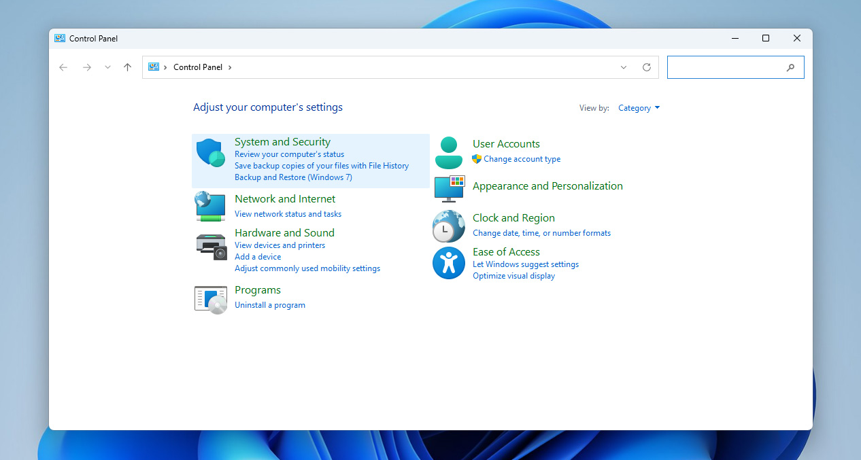Click the Appearance and Personalization monitor icon
The width and height of the screenshot is (861, 460).
[449, 189]
